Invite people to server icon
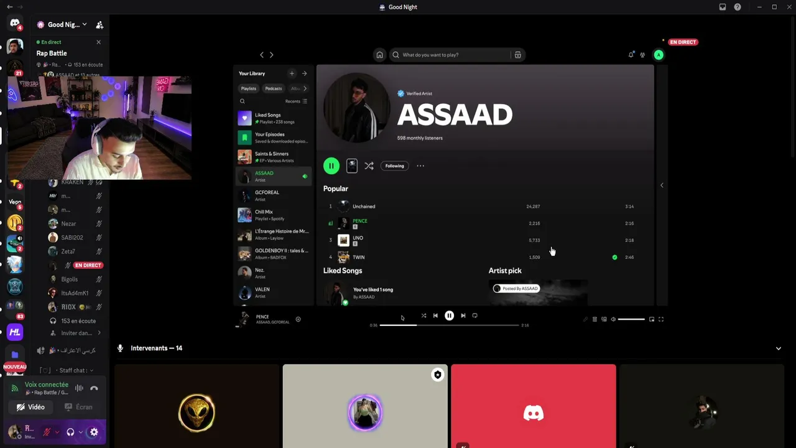 point(99,25)
